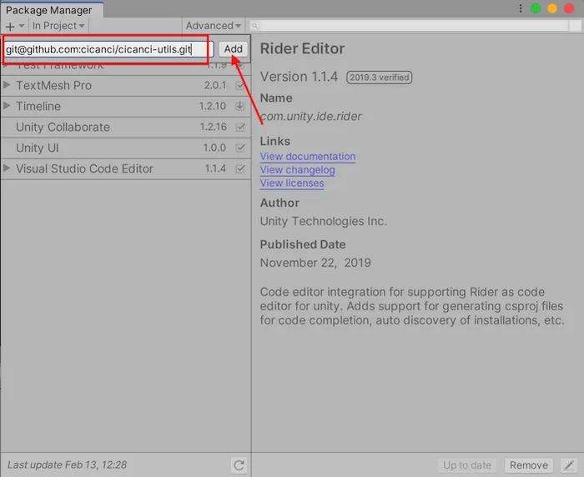Click the version 1.2.16 text for Unity Collaborate
This screenshot has height=477, width=584.
point(213,127)
